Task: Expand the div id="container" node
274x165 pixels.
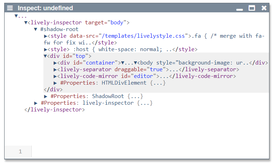Action: [x=55, y=63]
